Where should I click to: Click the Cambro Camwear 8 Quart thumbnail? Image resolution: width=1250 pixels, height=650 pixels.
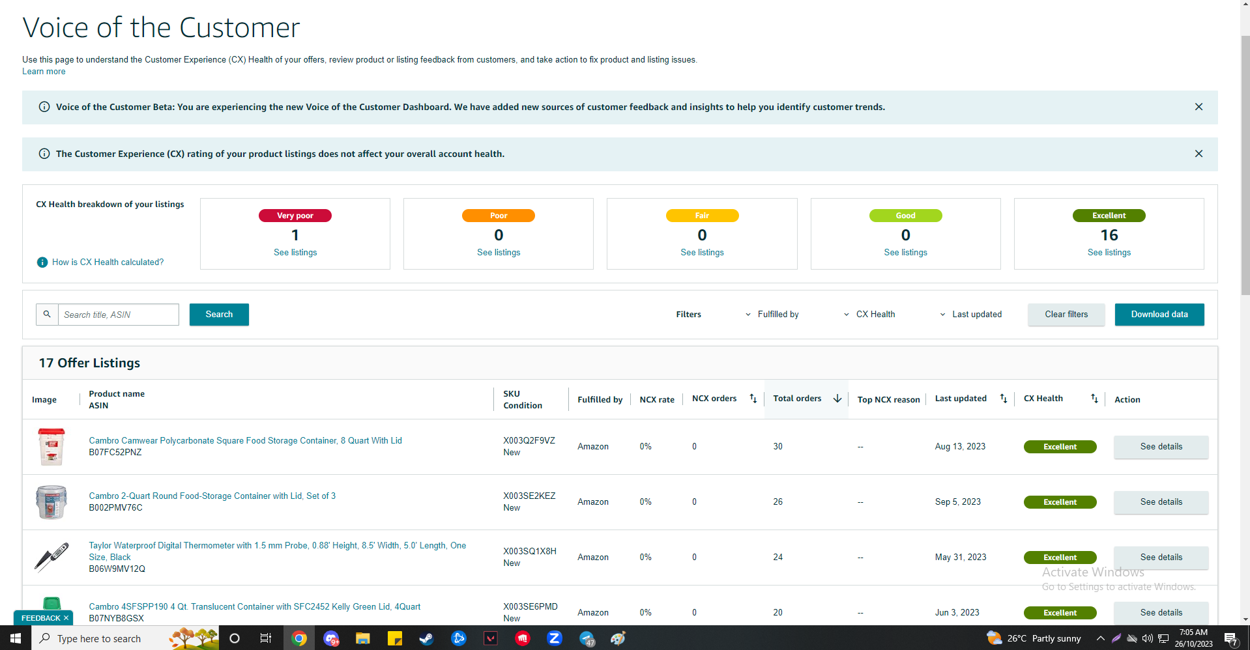pos(51,447)
